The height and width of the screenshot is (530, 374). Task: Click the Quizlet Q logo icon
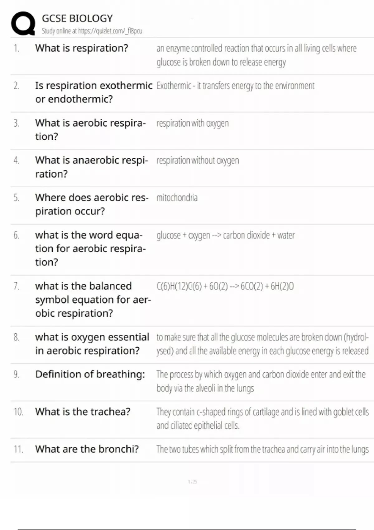(23, 23)
